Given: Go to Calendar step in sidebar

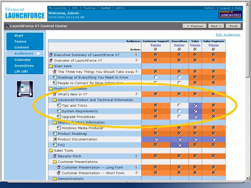Looking at the screenshot, I should [x=23, y=60].
